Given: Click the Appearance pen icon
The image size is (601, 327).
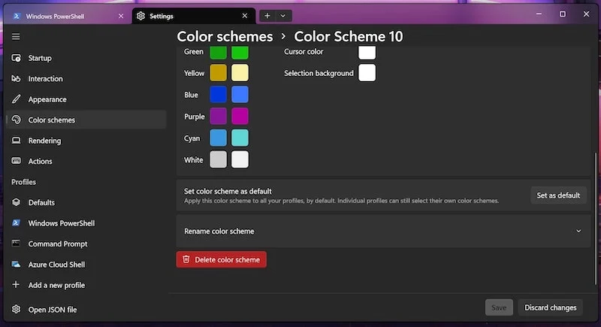Looking at the screenshot, I should click(16, 99).
